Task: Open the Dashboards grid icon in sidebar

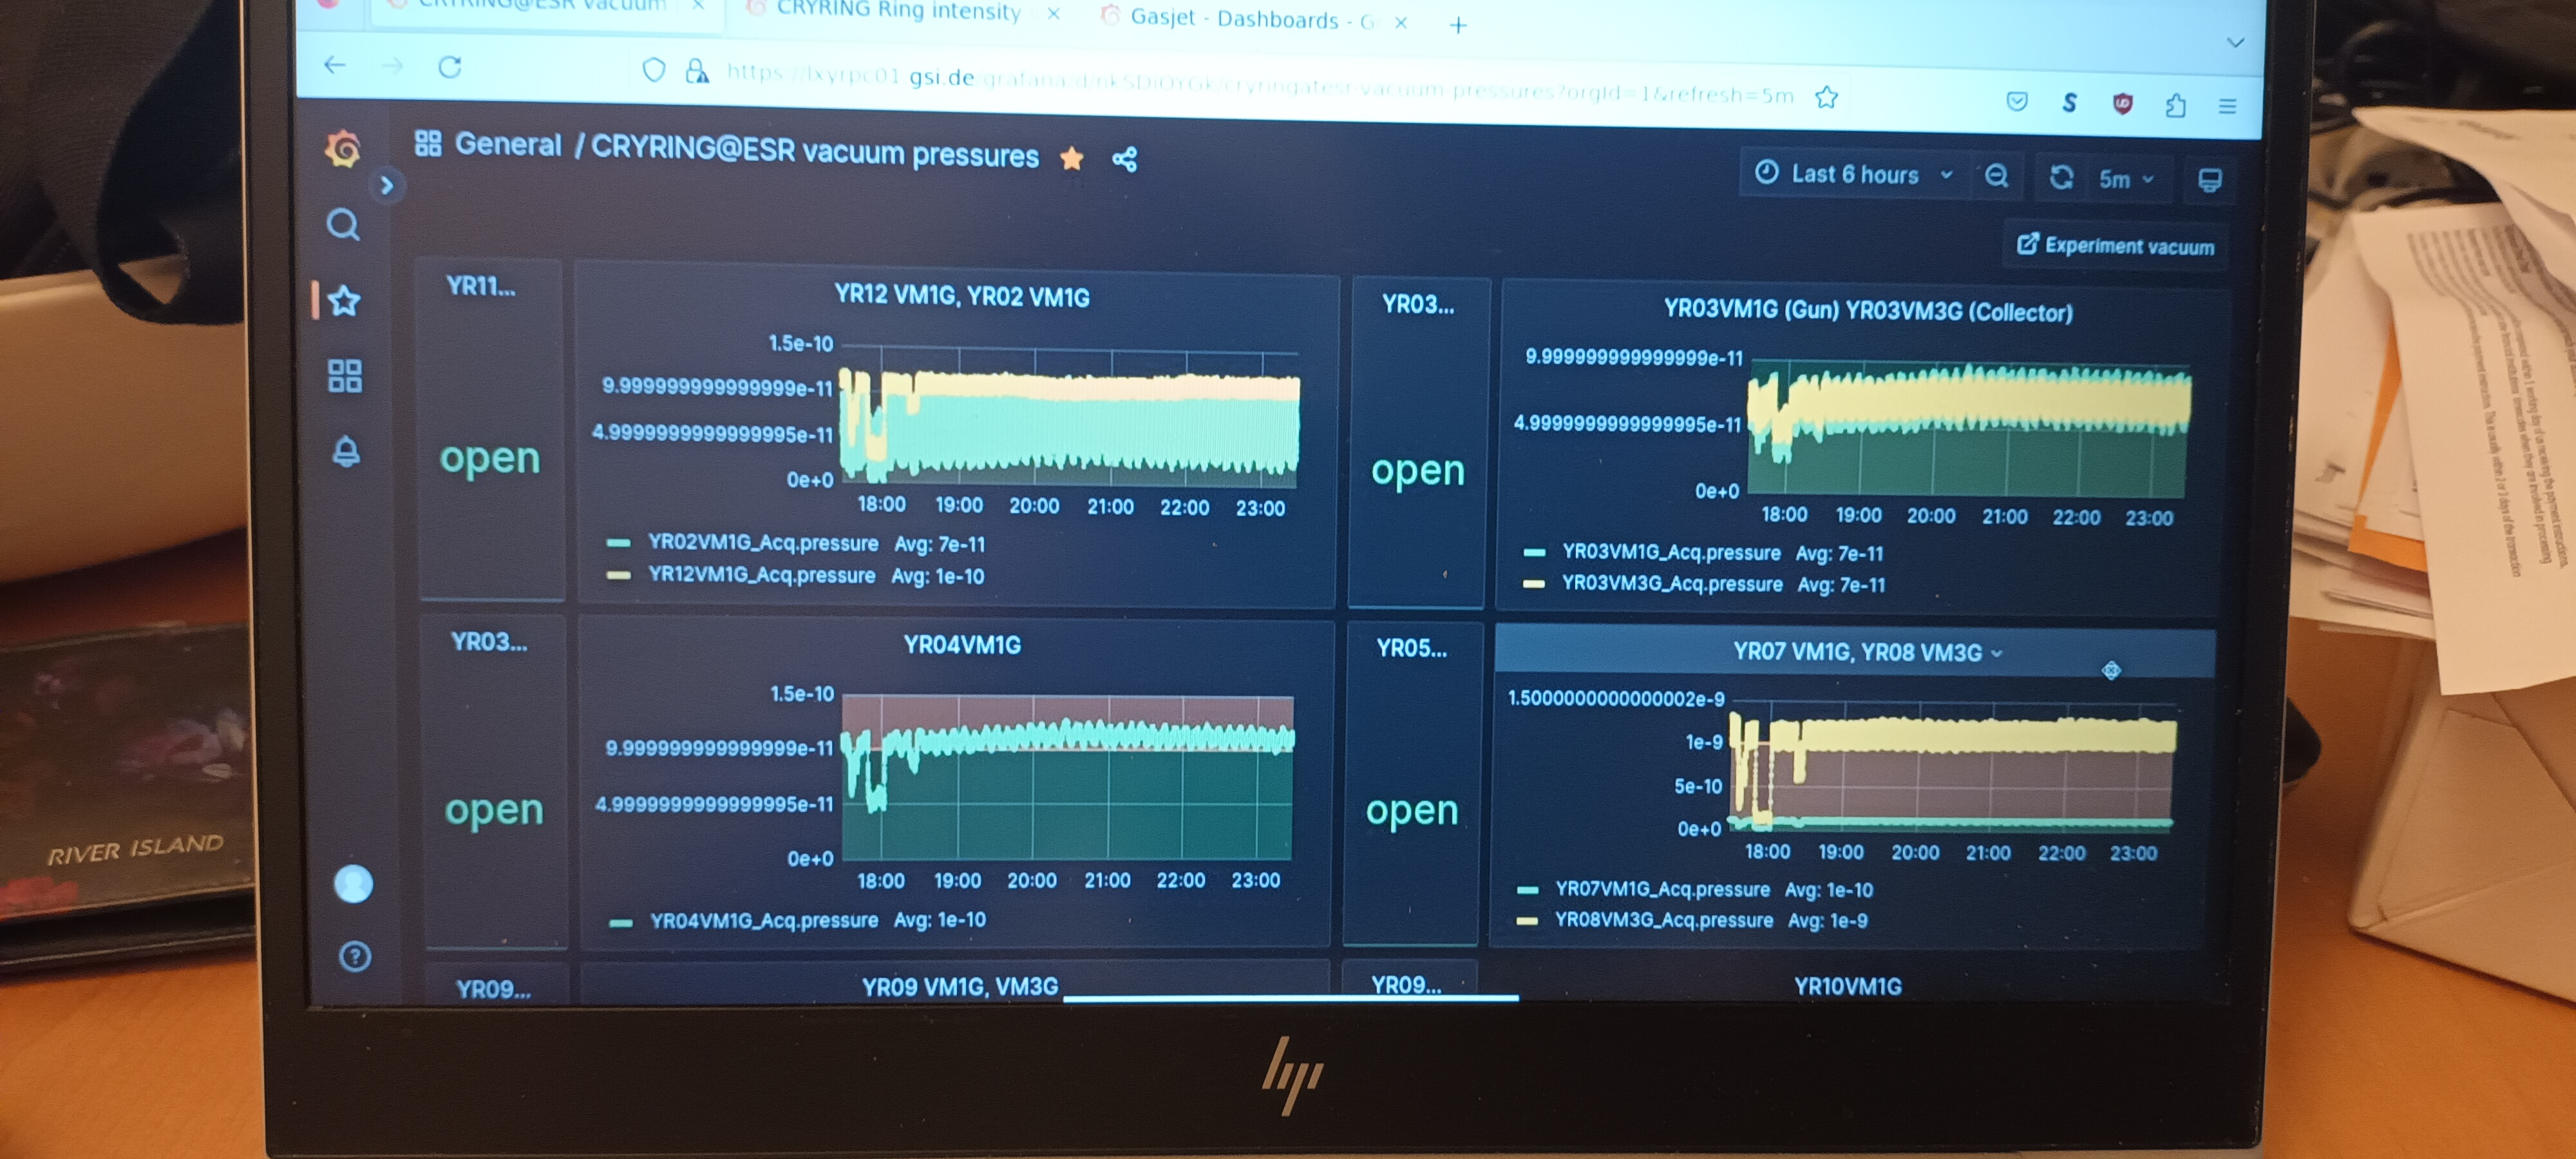Action: point(345,376)
